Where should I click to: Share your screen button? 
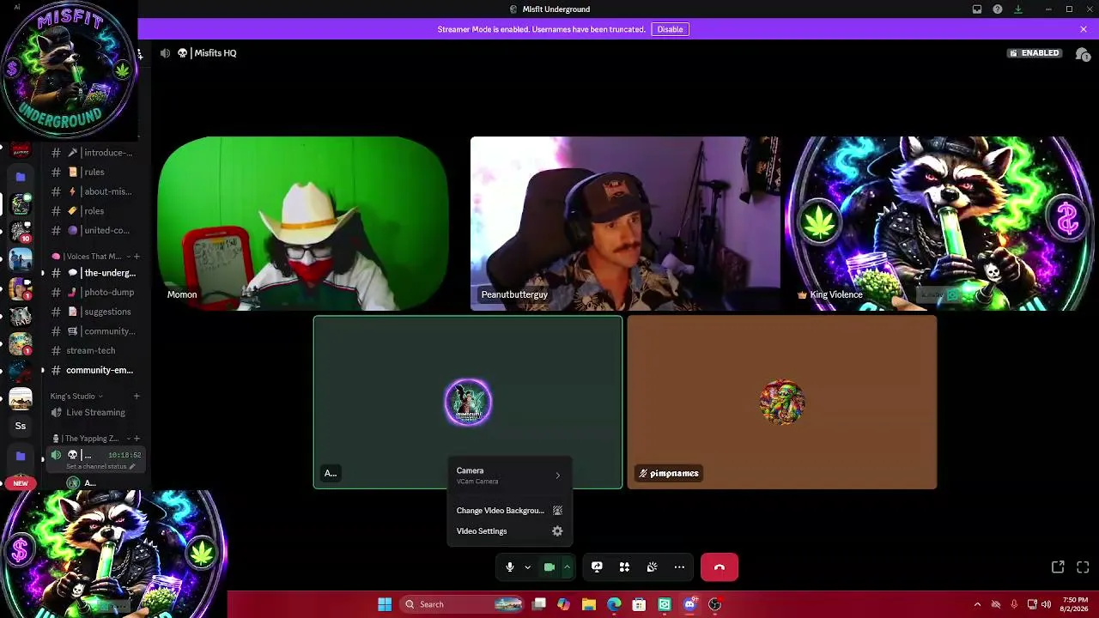pos(597,567)
